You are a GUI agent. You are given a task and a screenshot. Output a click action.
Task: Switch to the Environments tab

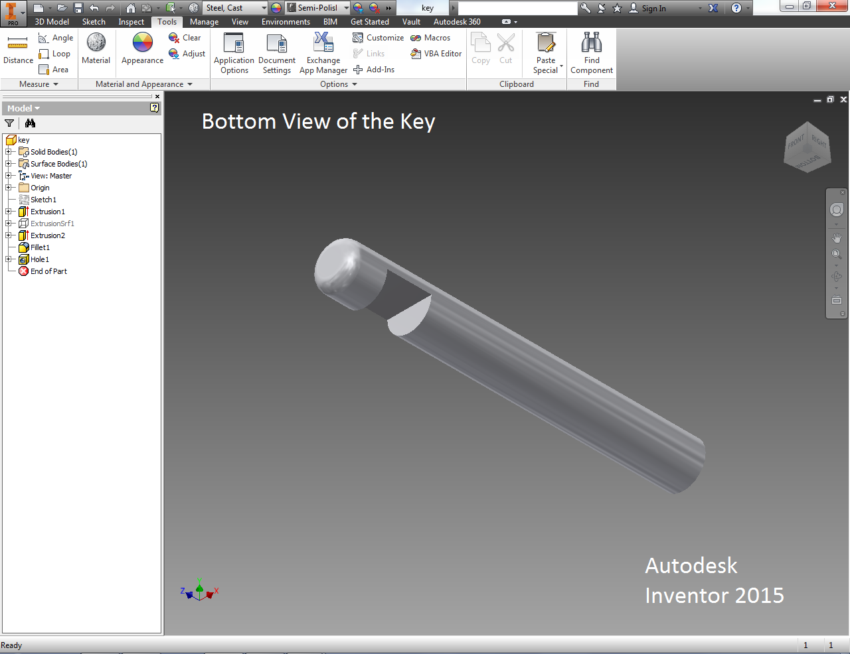click(286, 22)
